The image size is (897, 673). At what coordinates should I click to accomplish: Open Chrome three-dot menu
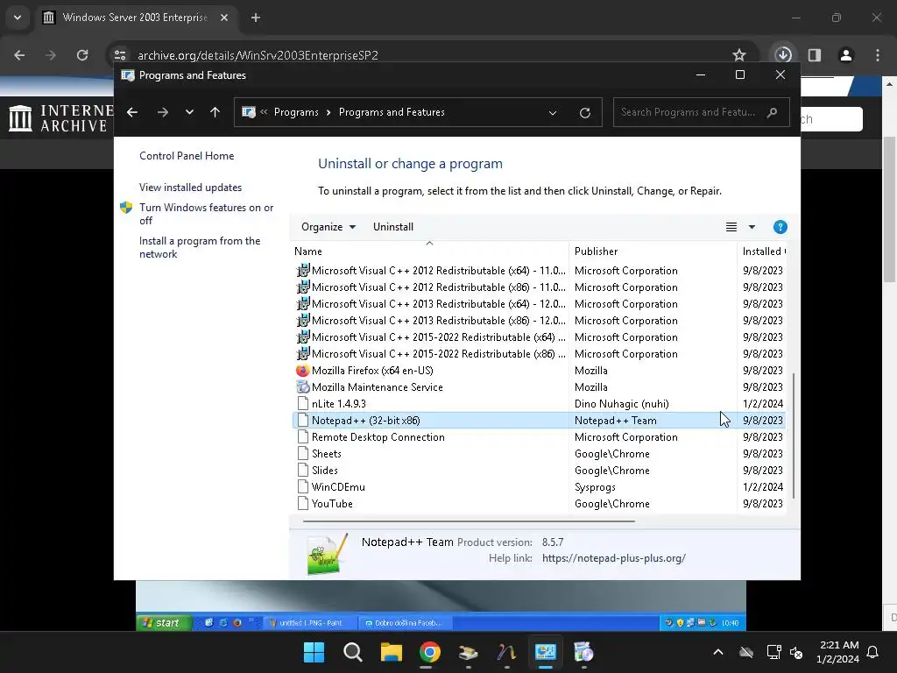click(878, 55)
